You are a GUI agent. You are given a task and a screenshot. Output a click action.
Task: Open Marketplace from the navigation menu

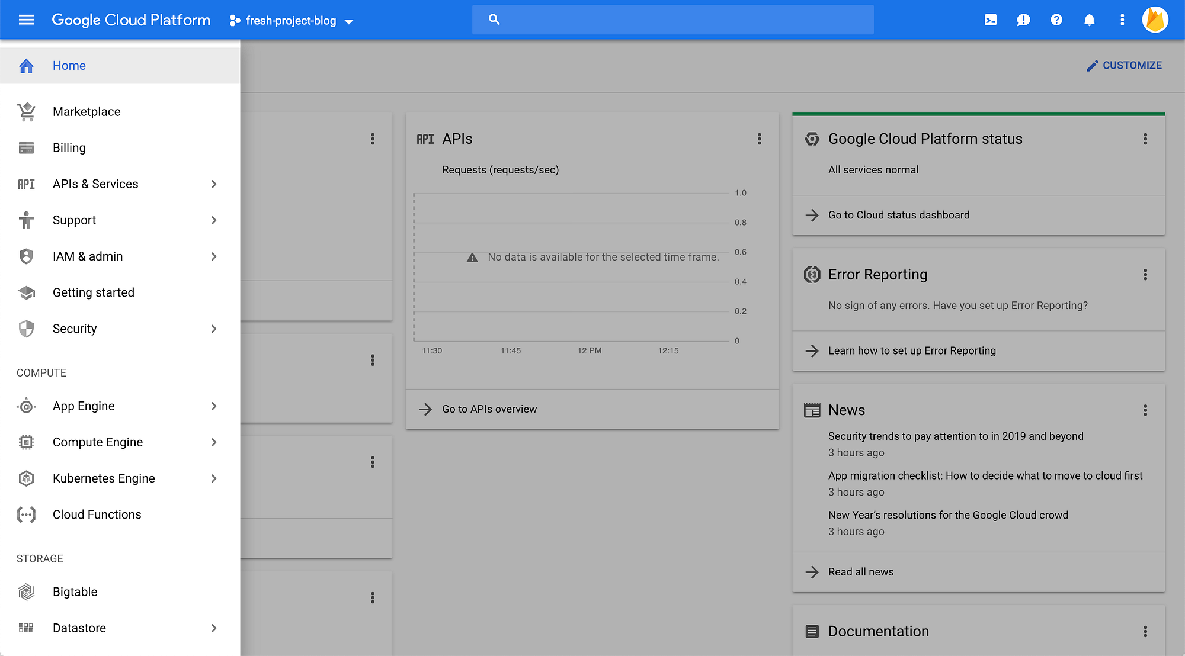(x=87, y=112)
